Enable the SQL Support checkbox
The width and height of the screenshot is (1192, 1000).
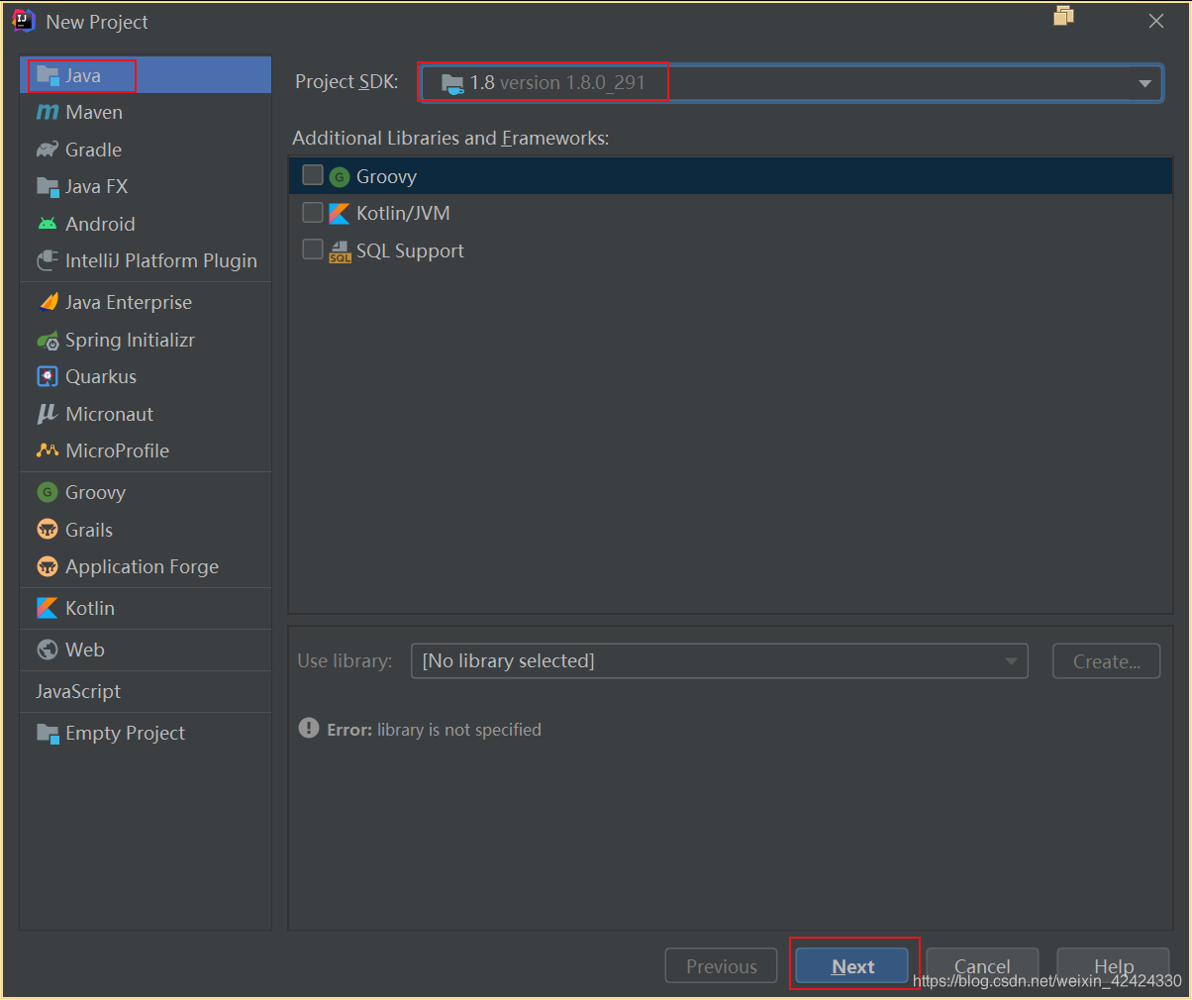point(313,250)
